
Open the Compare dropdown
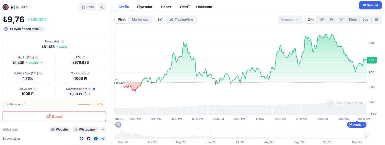click(x=290, y=20)
